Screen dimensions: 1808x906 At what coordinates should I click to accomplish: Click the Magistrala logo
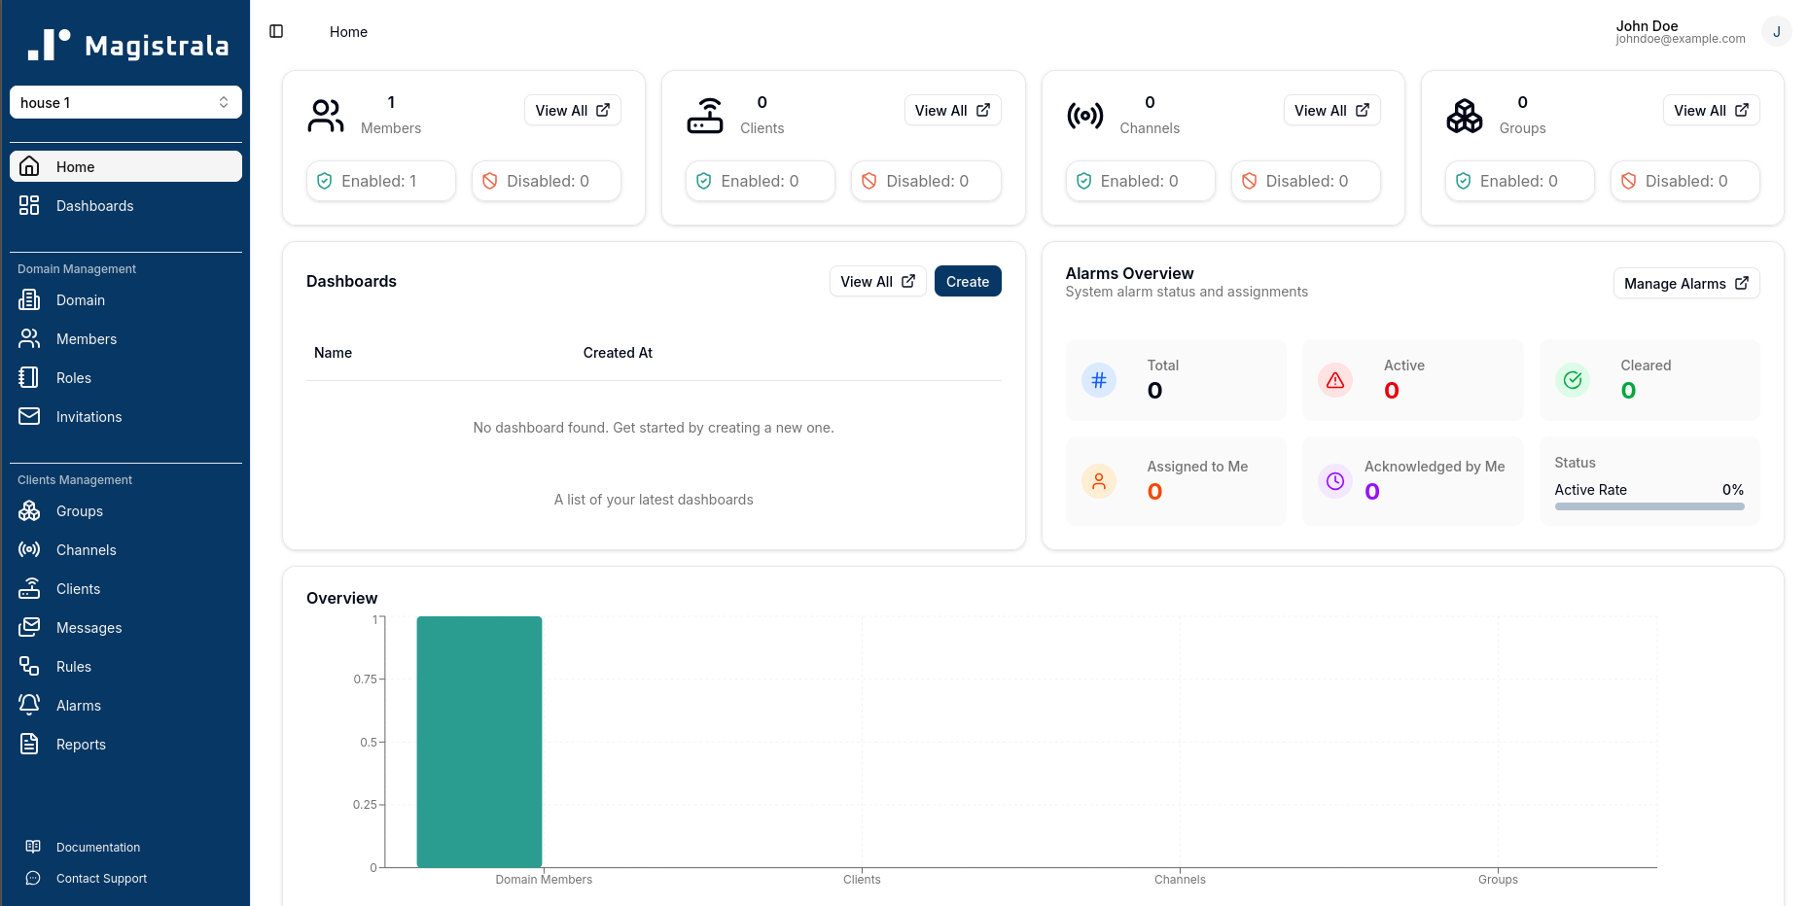click(x=128, y=45)
